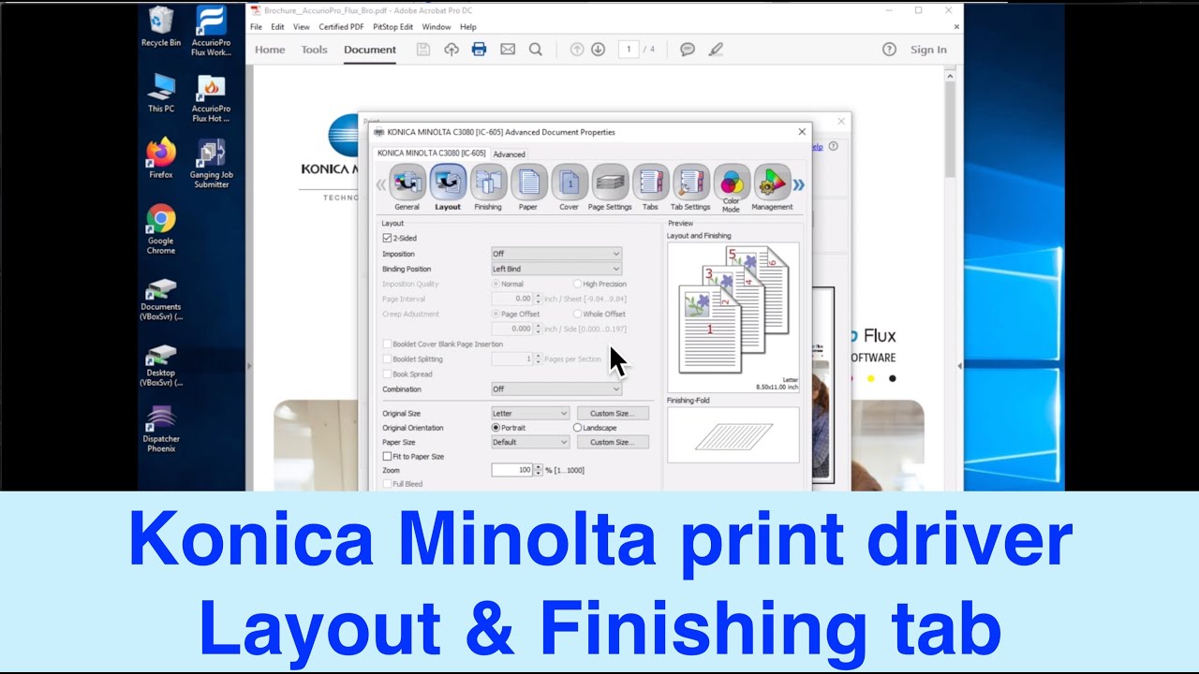Viewport: 1199px width, 674px height.
Task: Select Portrait original orientation
Action: [496, 428]
